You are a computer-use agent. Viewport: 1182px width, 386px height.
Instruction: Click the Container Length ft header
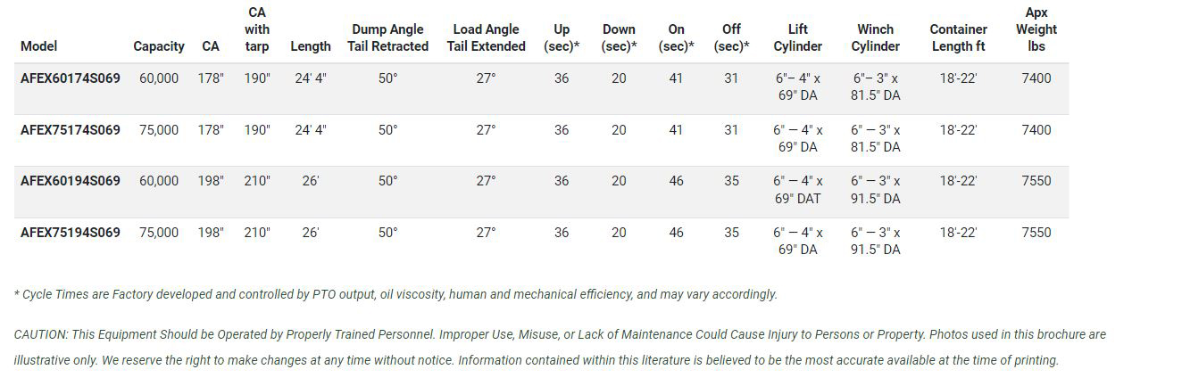point(958,37)
